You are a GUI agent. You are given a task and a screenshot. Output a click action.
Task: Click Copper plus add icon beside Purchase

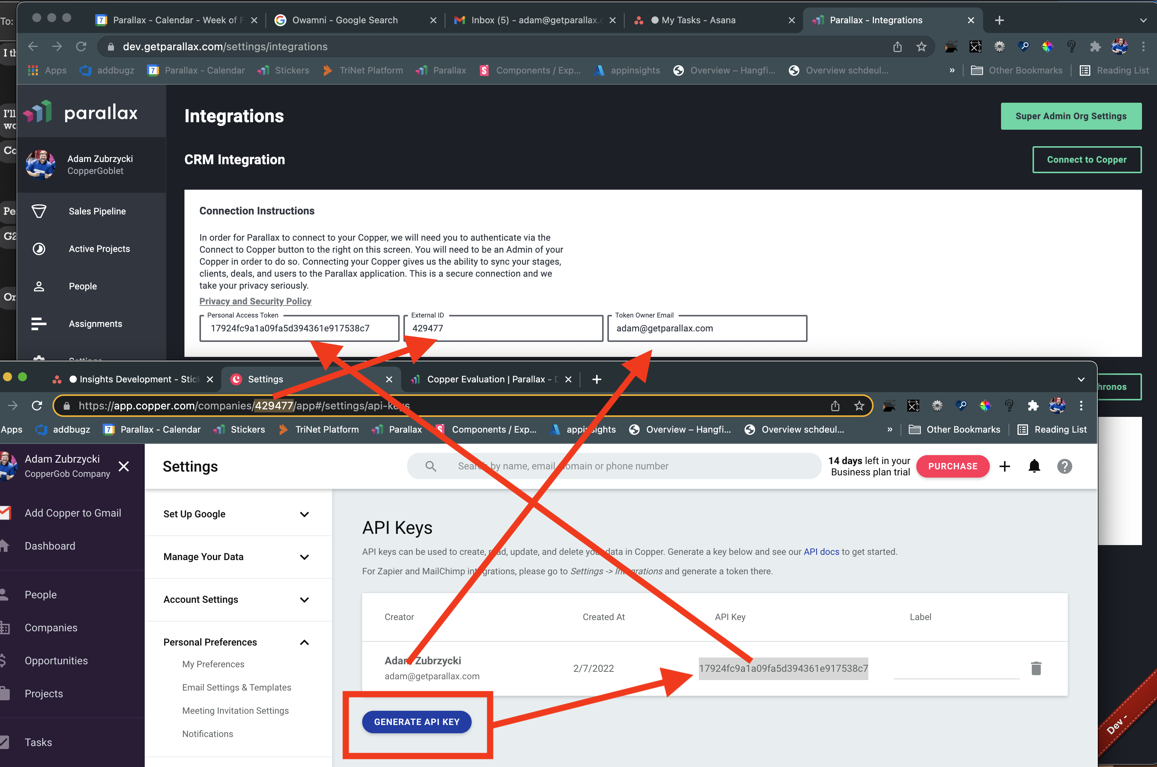(1005, 466)
